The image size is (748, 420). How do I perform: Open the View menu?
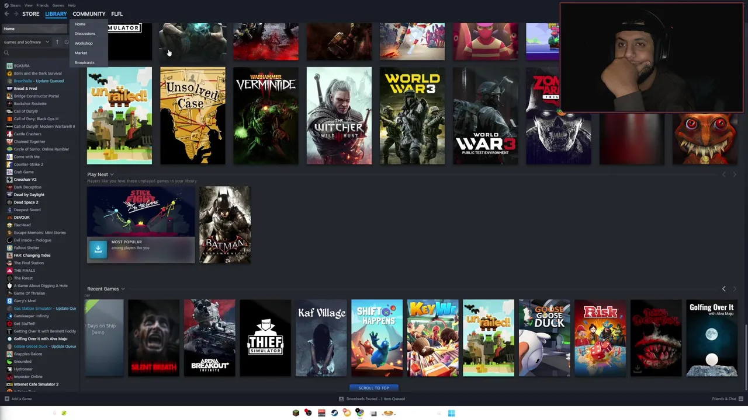point(28,5)
